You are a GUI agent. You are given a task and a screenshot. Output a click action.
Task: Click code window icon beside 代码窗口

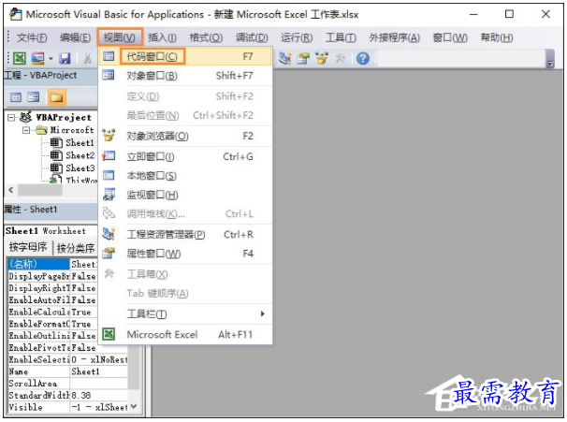tap(109, 56)
